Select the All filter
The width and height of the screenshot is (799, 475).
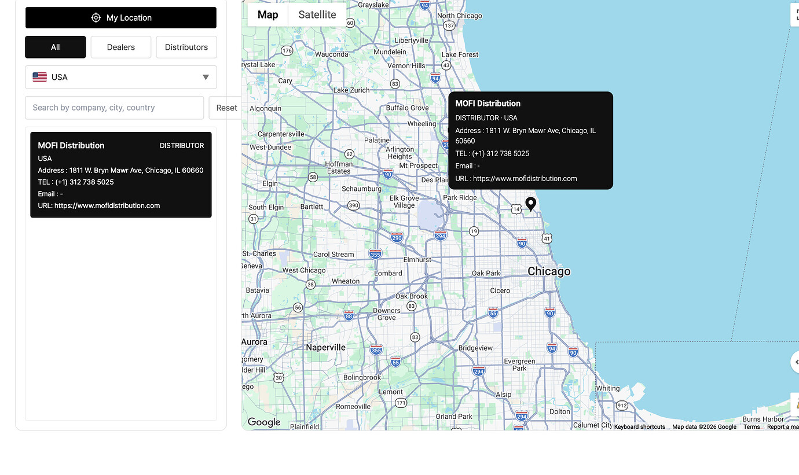pyautogui.click(x=56, y=47)
